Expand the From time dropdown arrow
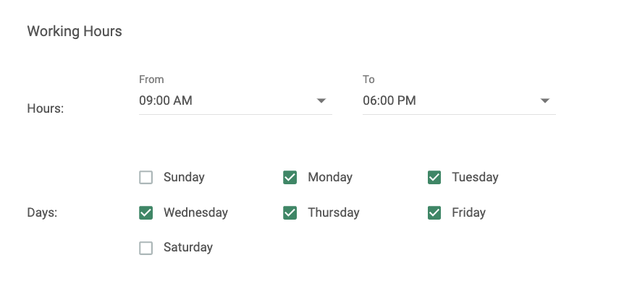Image resolution: width=624 pixels, height=302 pixels. click(x=321, y=101)
